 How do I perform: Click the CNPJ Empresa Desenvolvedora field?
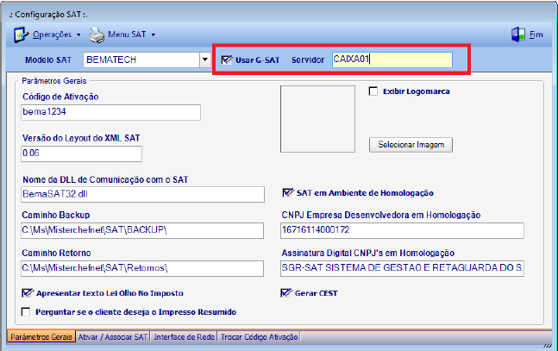tap(402, 230)
